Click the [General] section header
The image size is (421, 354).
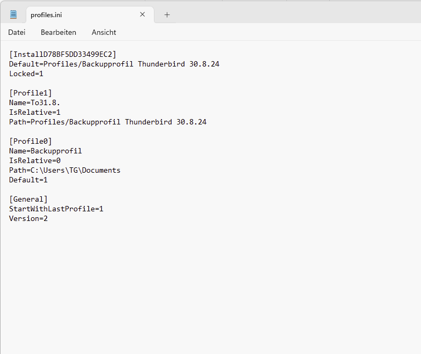28,199
